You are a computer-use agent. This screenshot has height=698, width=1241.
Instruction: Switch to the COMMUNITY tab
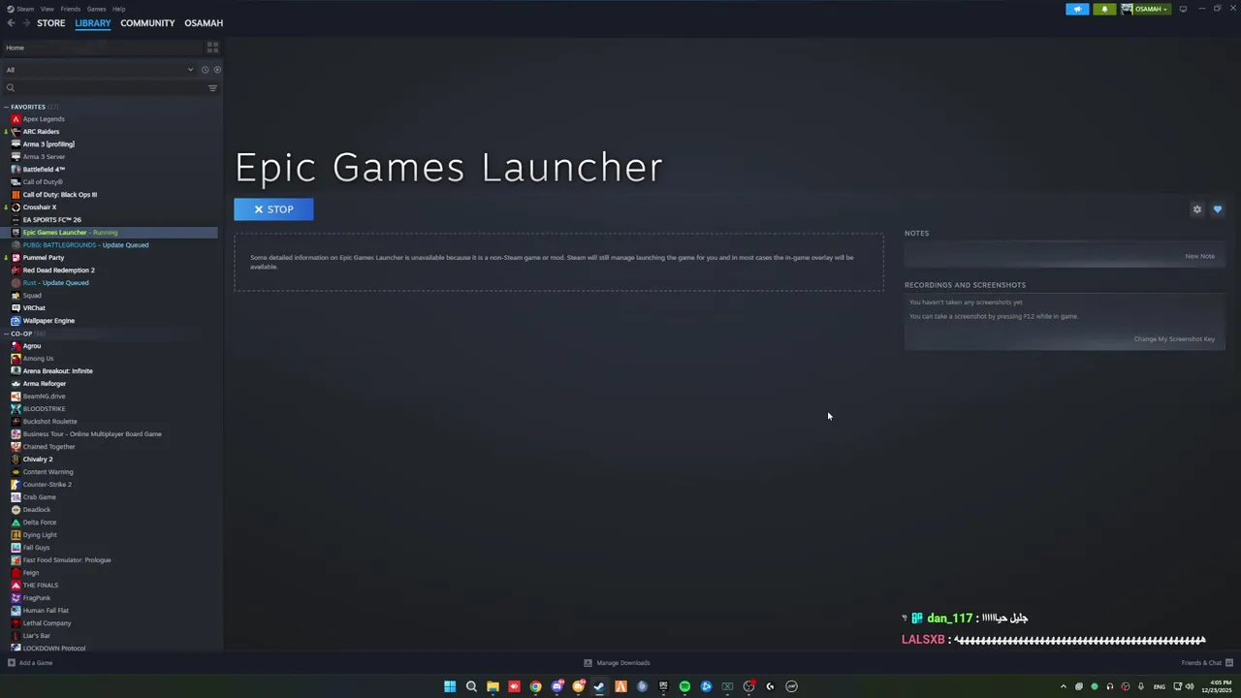point(147,23)
